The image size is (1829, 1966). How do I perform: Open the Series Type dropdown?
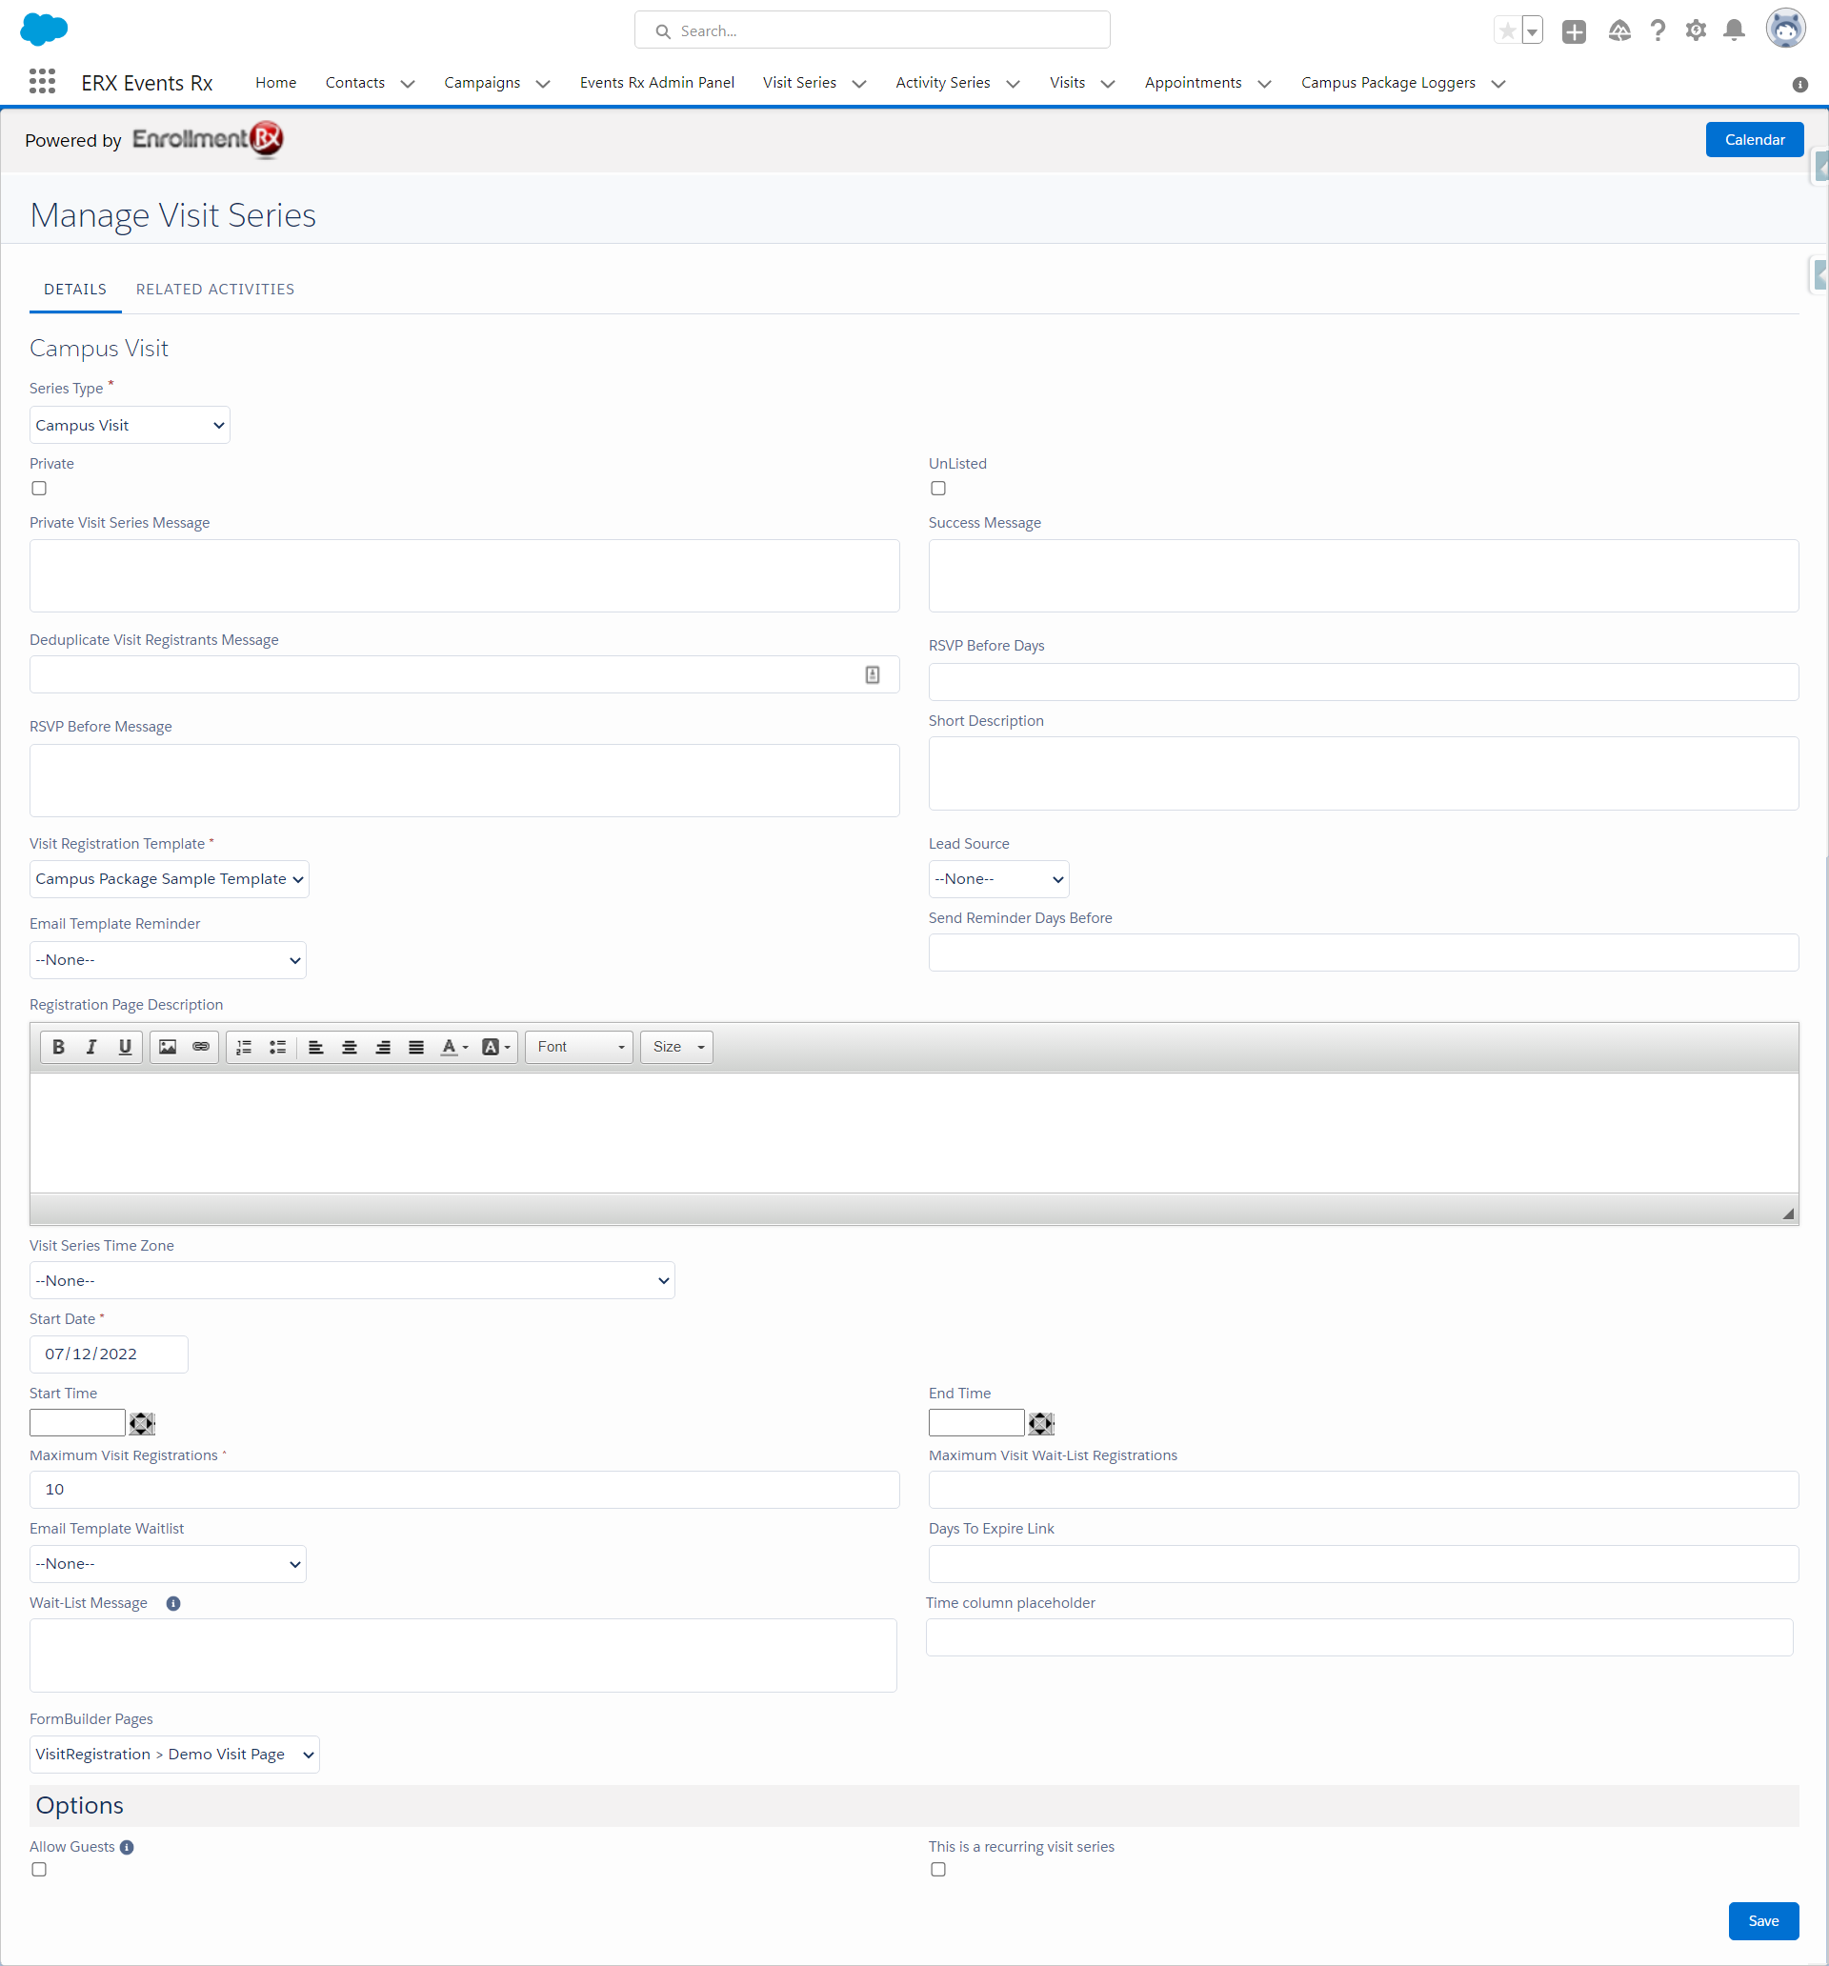130,425
